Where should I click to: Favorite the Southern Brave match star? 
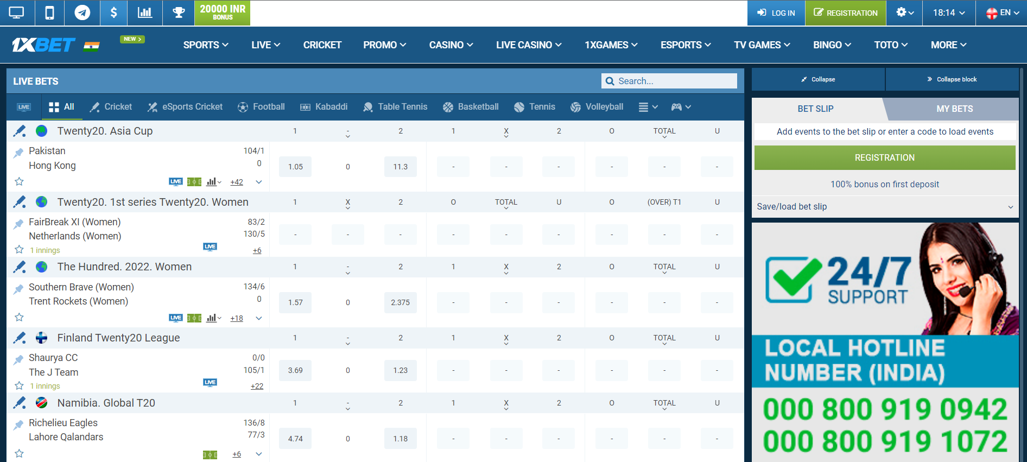point(19,317)
